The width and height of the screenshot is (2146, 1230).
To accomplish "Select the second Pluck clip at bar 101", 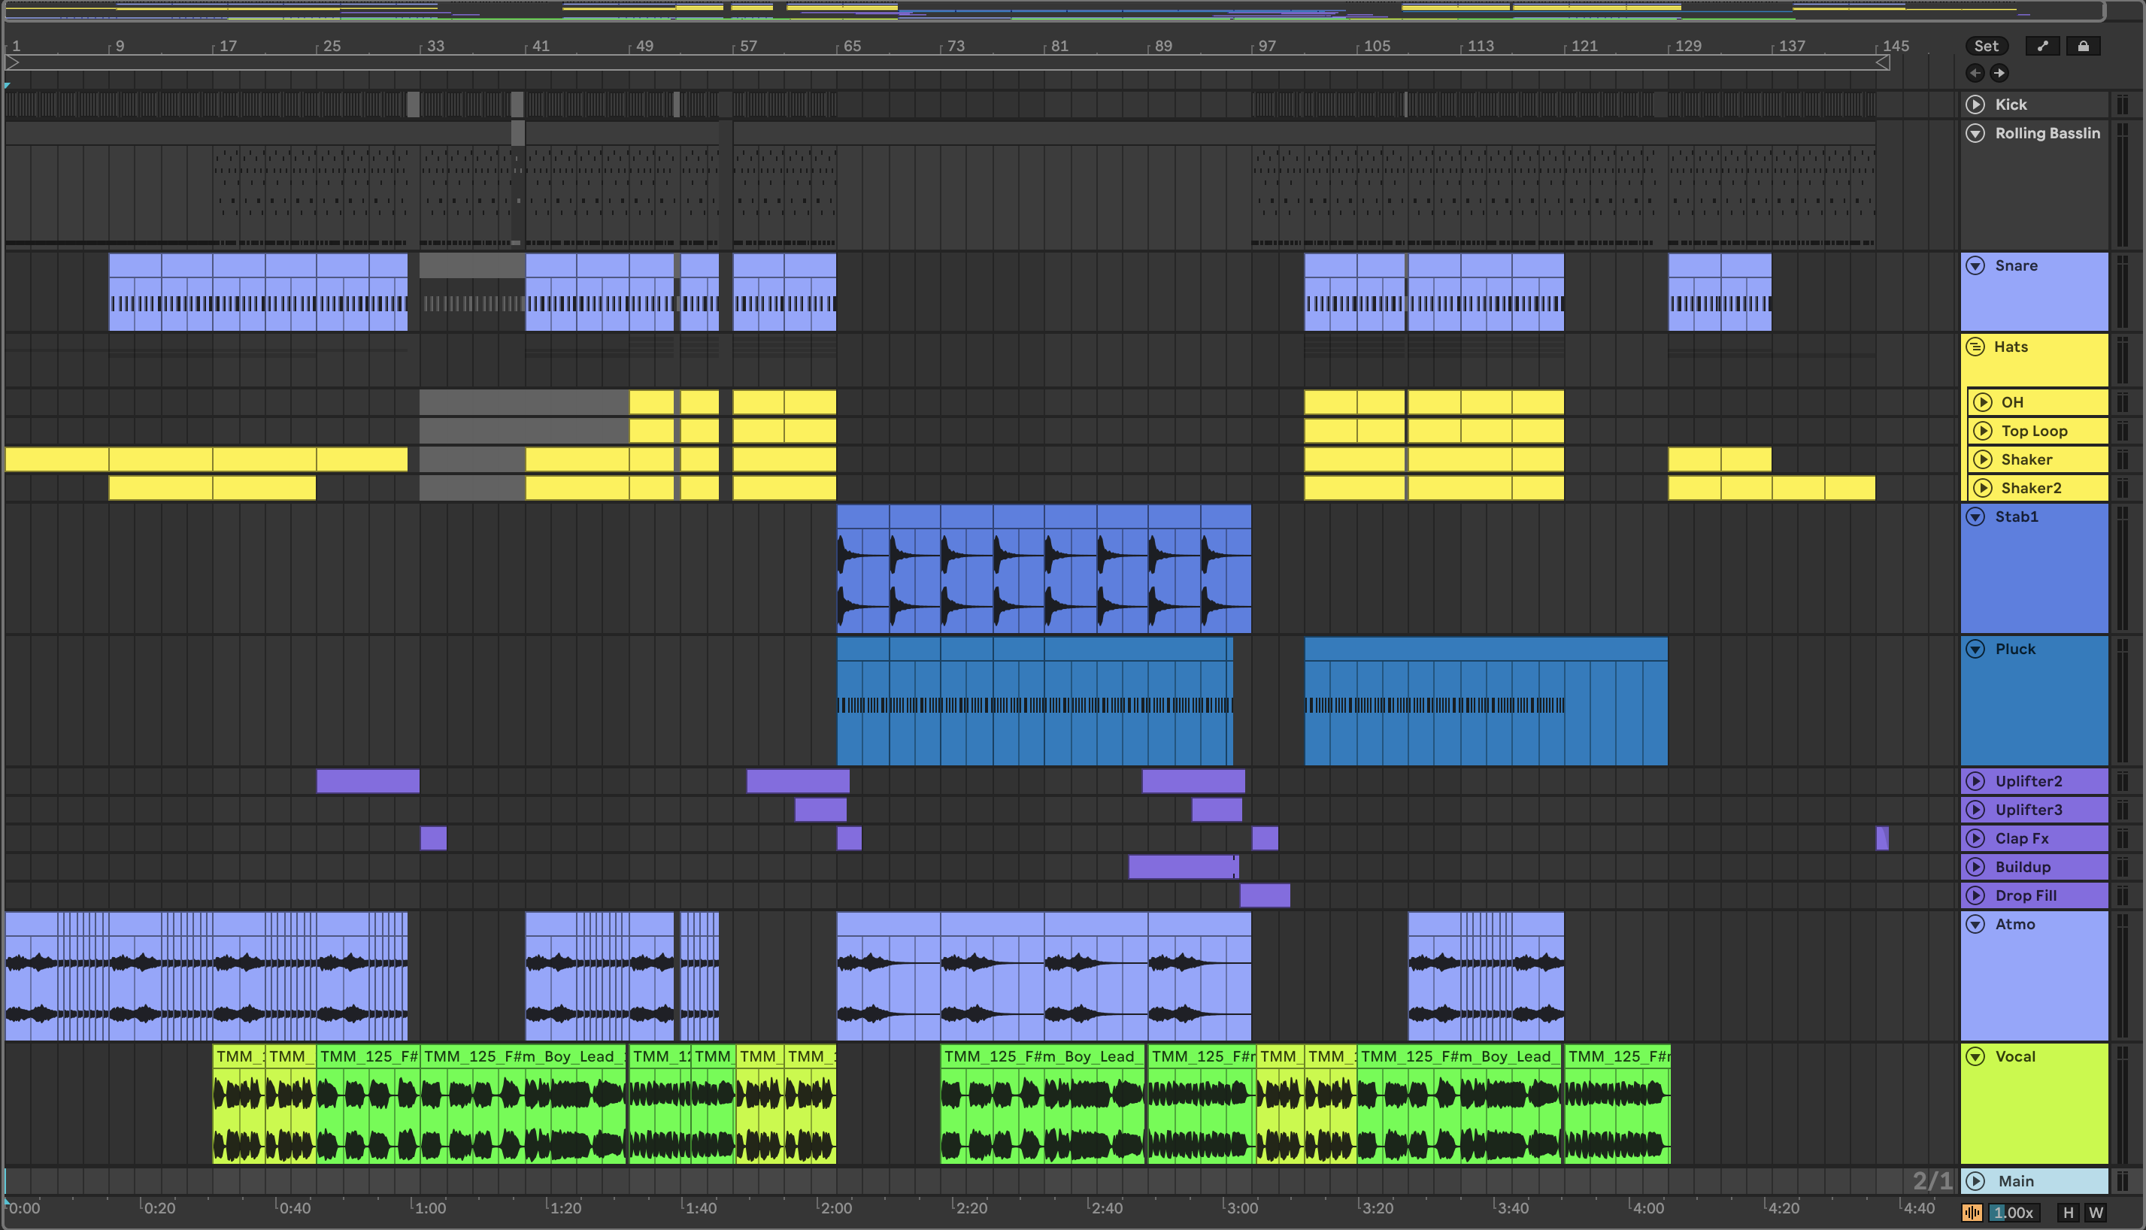I will click(1486, 701).
